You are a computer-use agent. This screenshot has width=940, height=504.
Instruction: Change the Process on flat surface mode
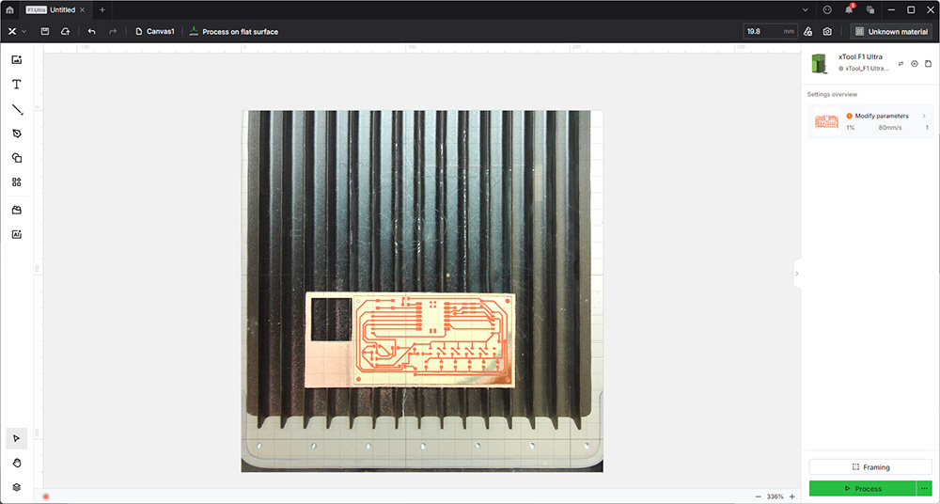[x=233, y=31]
